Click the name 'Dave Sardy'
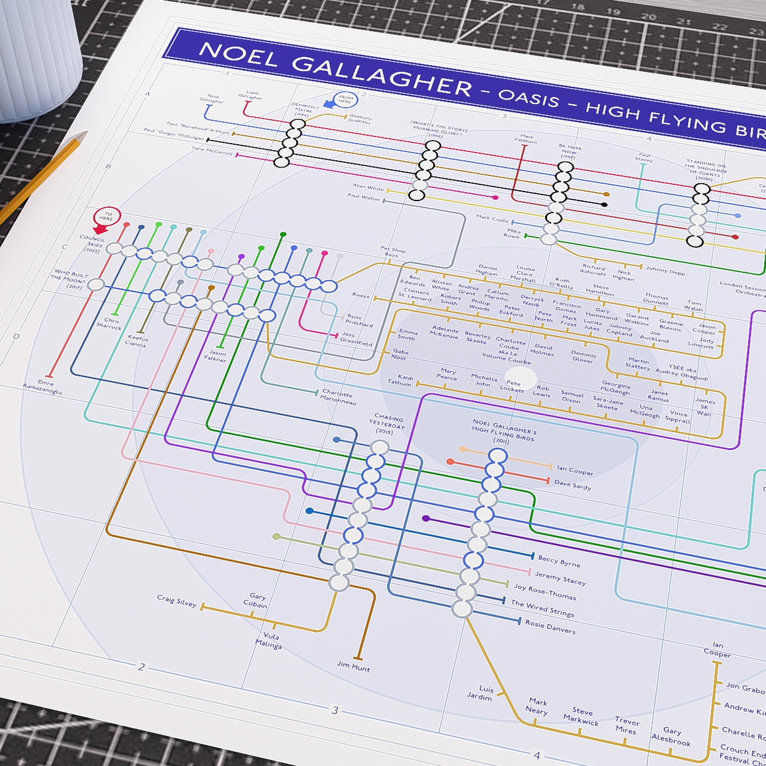 tap(573, 484)
